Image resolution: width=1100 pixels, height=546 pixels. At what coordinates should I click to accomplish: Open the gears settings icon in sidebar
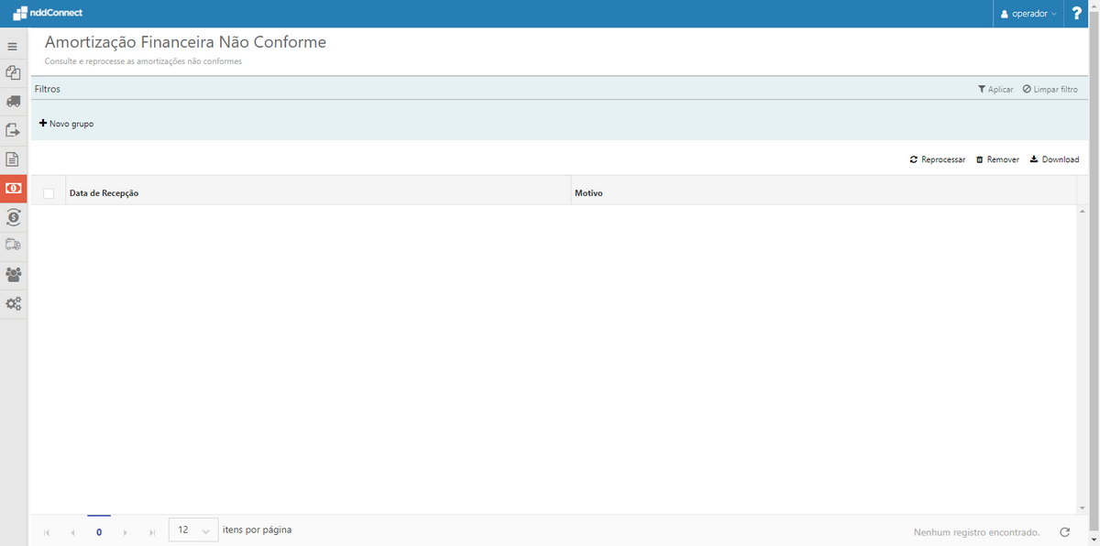(x=13, y=303)
